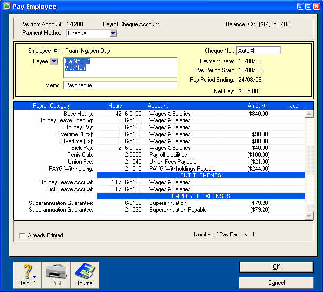Click the Cheque No. field
The height and width of the screenshot is (292, 323).
tap(258, 51)
